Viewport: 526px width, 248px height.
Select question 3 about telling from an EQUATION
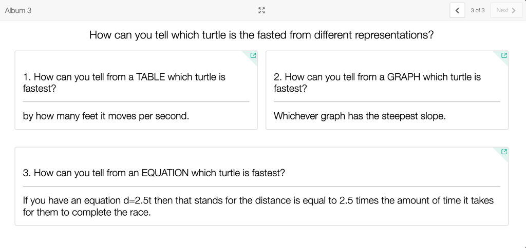point(154,173)
